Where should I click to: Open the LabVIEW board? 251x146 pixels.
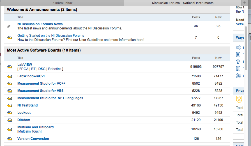25,65
